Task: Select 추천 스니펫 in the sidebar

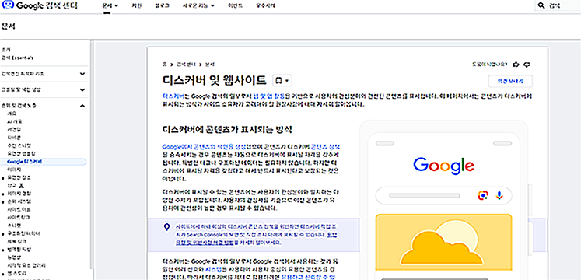Action: pyautogui.click(x=19, y=145)
